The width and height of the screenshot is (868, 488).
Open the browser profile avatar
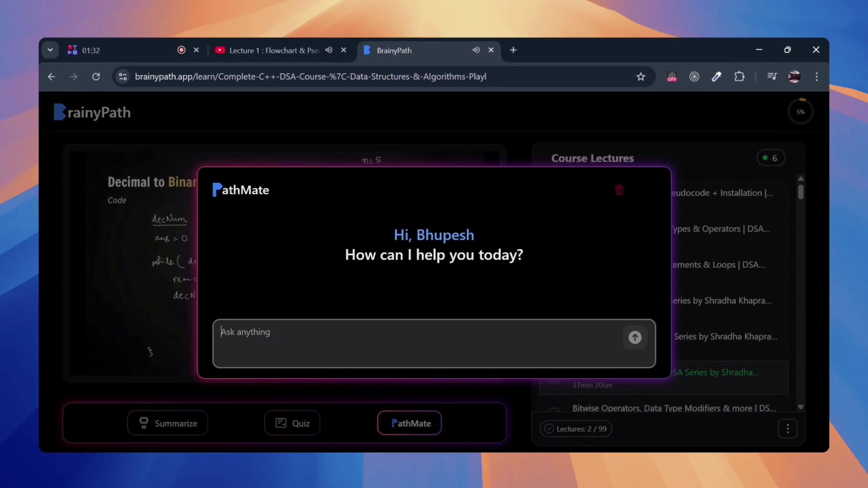[794, 77]
